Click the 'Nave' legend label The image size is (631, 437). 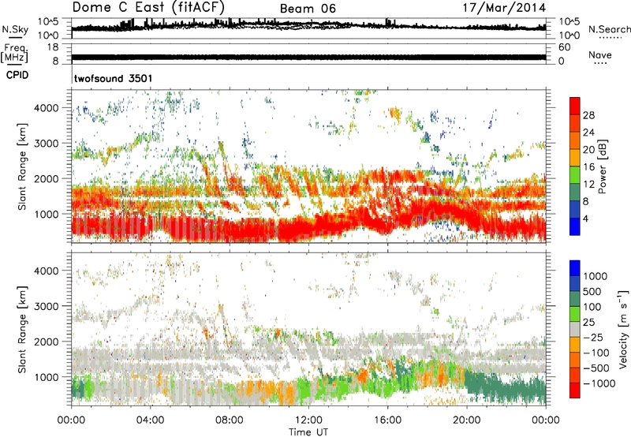(x=600, y=54)
